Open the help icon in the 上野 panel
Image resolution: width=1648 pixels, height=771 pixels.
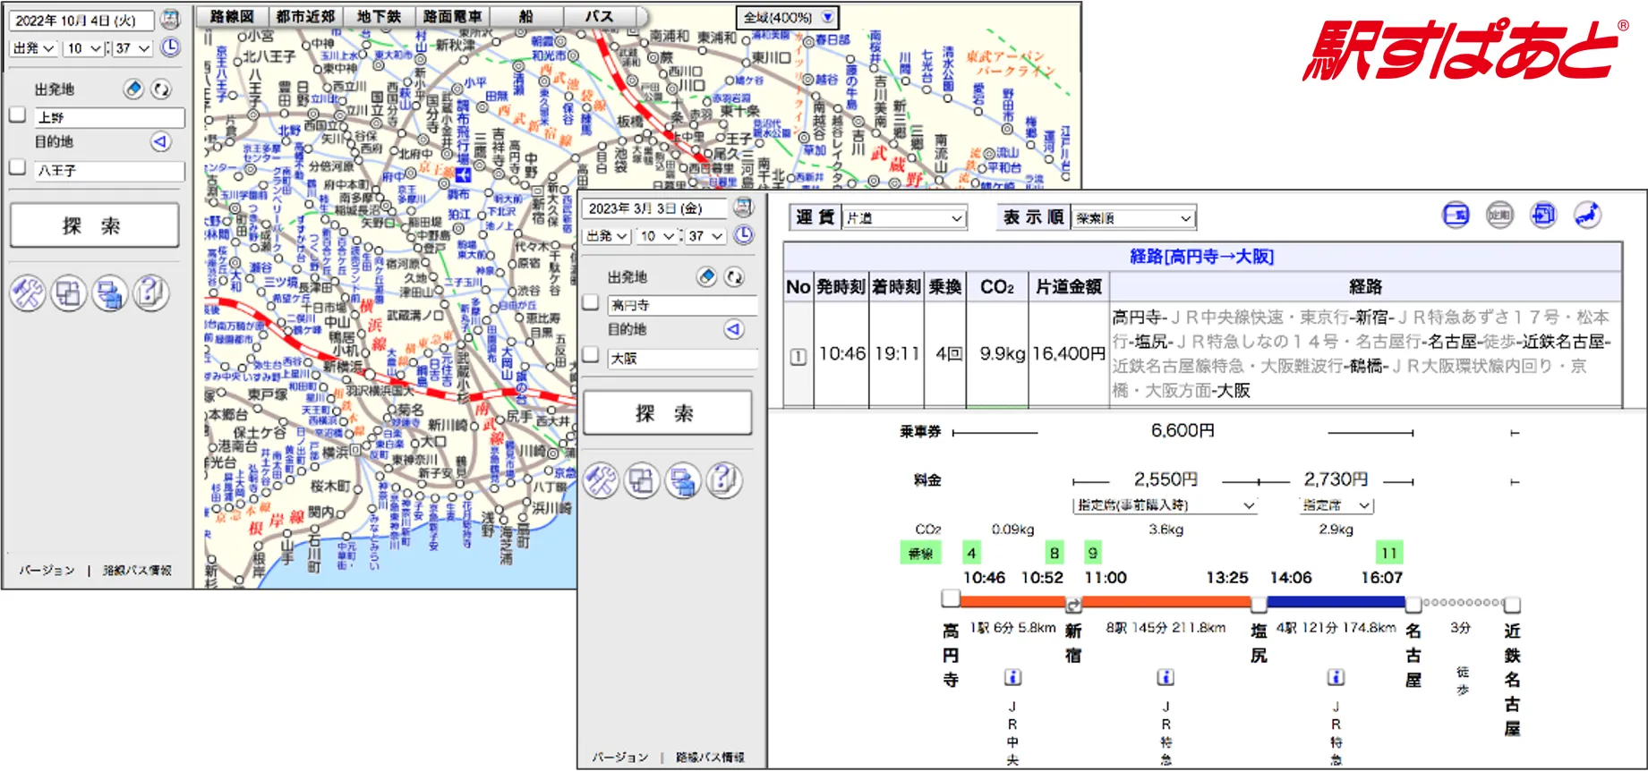tap(150, 293)
